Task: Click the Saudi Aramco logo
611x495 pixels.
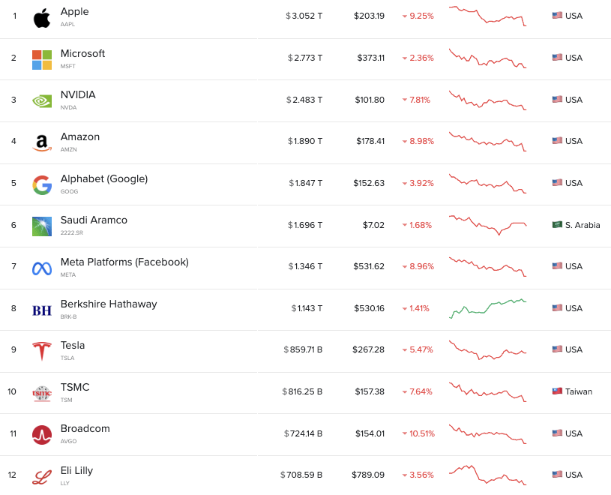Action: point(42,226)
